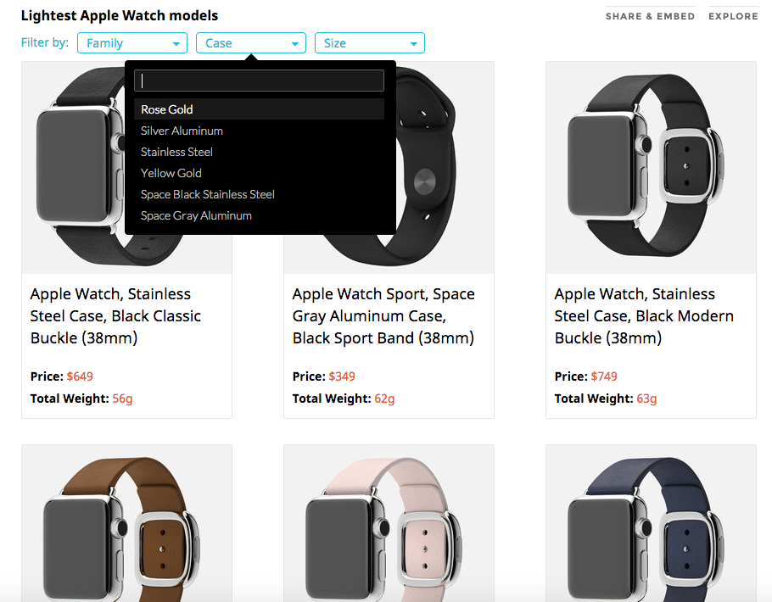This screenshot has width=772, height=602.
Task: Open Space Gray Aluminum Sport watch title
Action: (x=383, y=315)
